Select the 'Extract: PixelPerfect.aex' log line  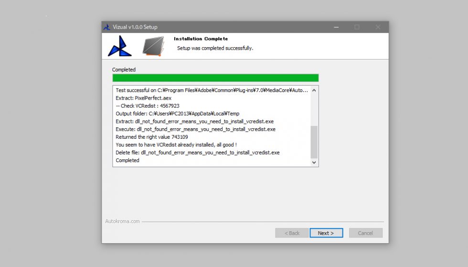144,98
